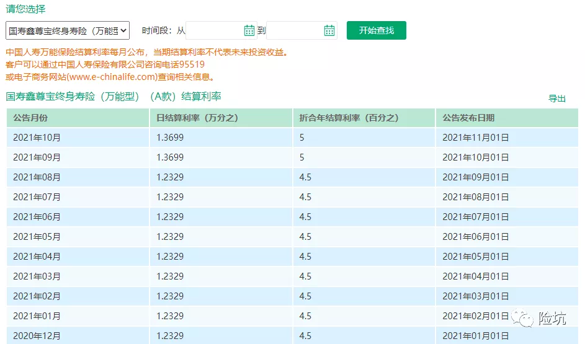Click the 2021年09月01日 publish date cell
The width and height of the screenshot is (585, 344).
(x=507, y=177)
